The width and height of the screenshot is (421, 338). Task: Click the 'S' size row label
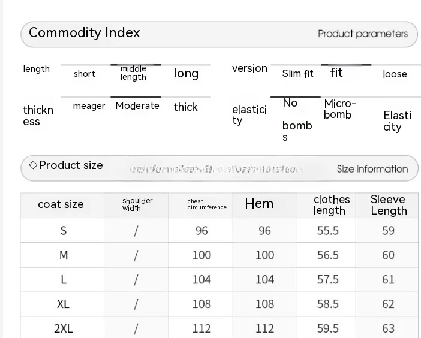pyautogui.click(x=64, y=231)
